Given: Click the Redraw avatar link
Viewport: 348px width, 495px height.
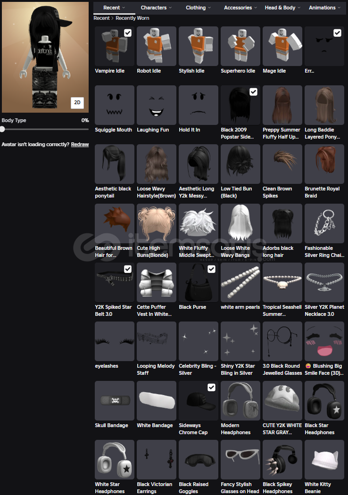Looking at the screenshot, I should (x=80, y=144).
